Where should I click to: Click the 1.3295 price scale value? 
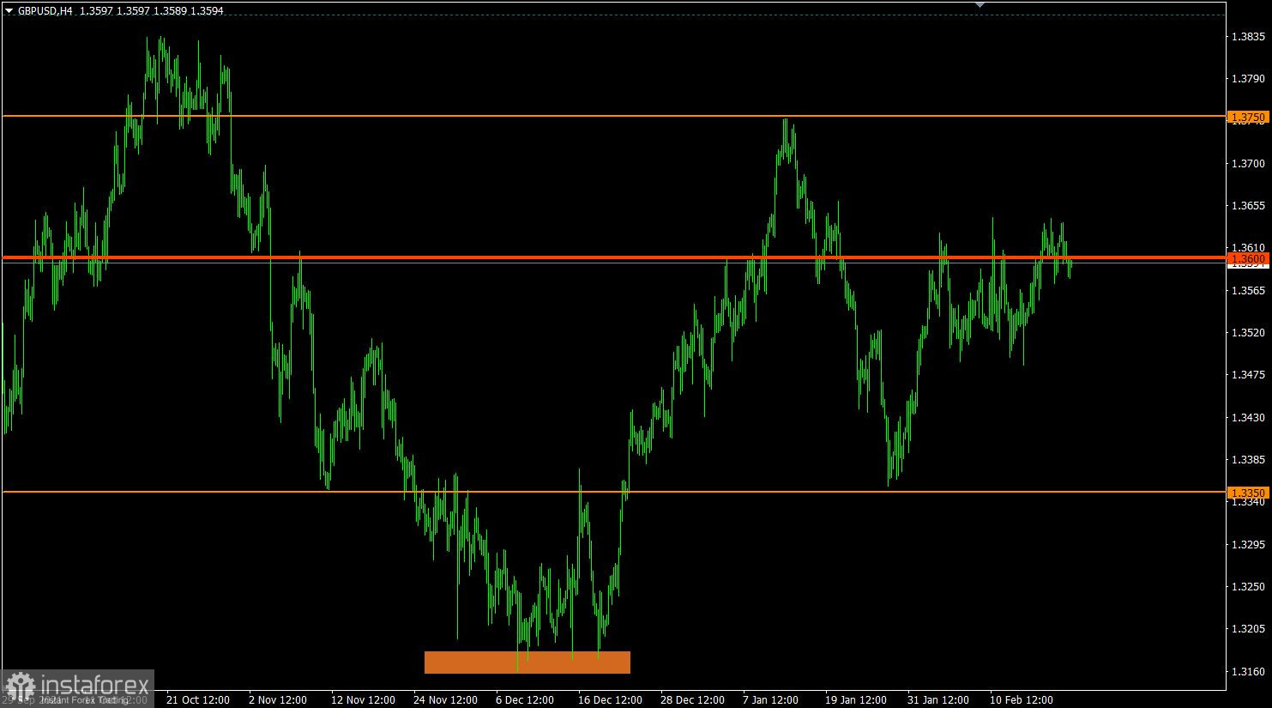[x=1248, y=545]
